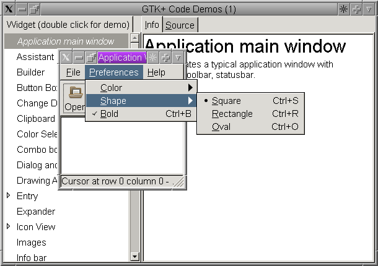Select Application main window in the widget list
Viewport: 378px width, 266px height.
click(66, 41)
